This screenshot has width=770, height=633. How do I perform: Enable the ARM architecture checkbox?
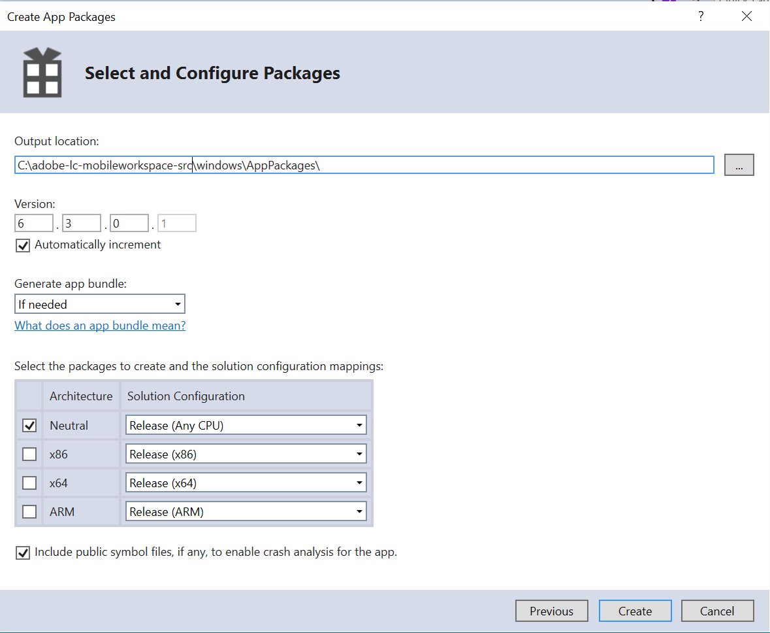tap(29, 512)
